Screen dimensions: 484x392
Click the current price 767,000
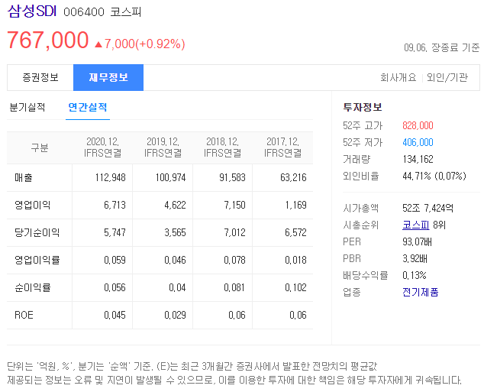click(x=48, y=40)
